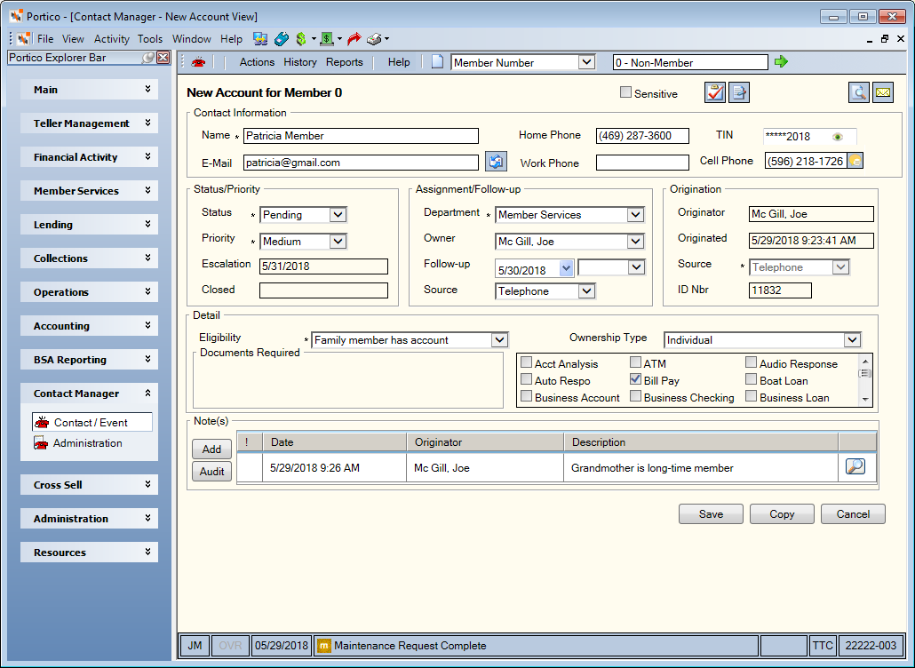Screen dimensions: 915x668
Task: Click the green dollar sign toolbar icon
Action: pyautogui.click(x=301, y=39)
